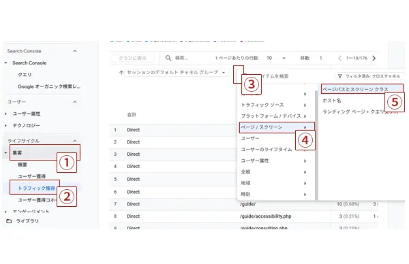The height and width of the screenshot is (264, 409).
Task: Expand the テクノロジー tree arrow
Action: point(5,125)
